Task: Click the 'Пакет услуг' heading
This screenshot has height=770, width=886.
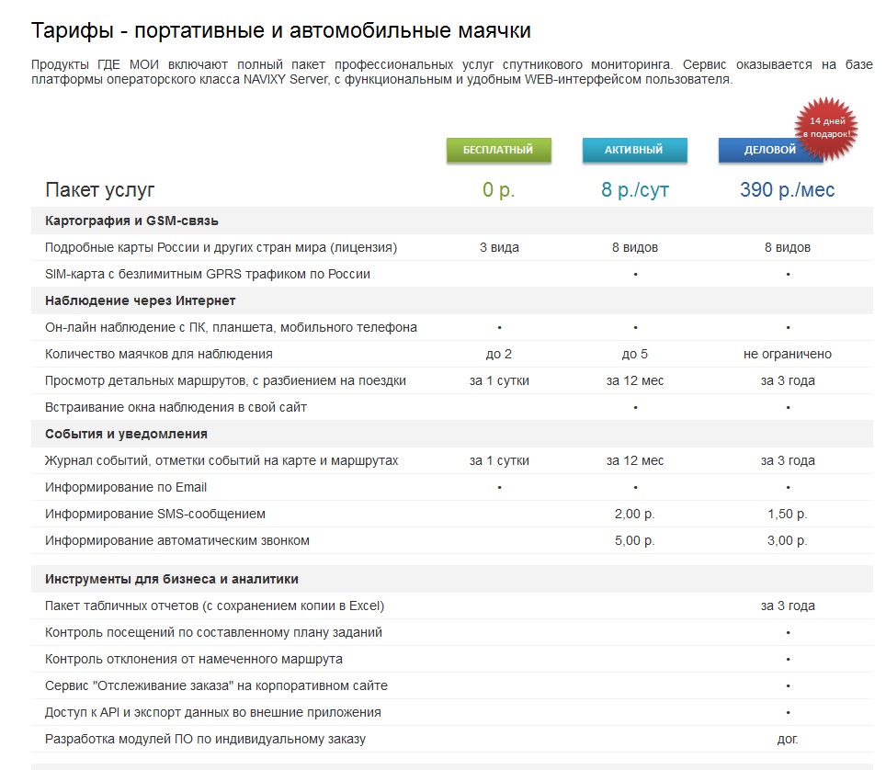Action: (x=100, y=190)
